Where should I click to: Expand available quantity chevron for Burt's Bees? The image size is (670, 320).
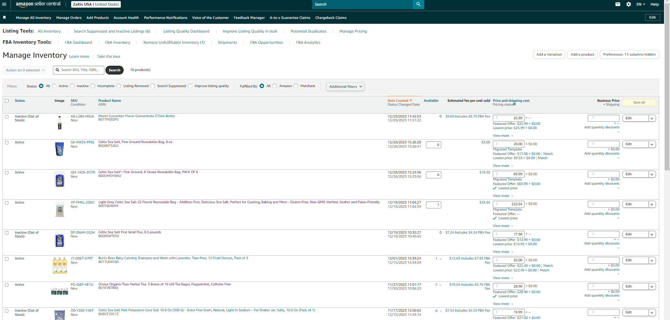[x=440, y=259]
